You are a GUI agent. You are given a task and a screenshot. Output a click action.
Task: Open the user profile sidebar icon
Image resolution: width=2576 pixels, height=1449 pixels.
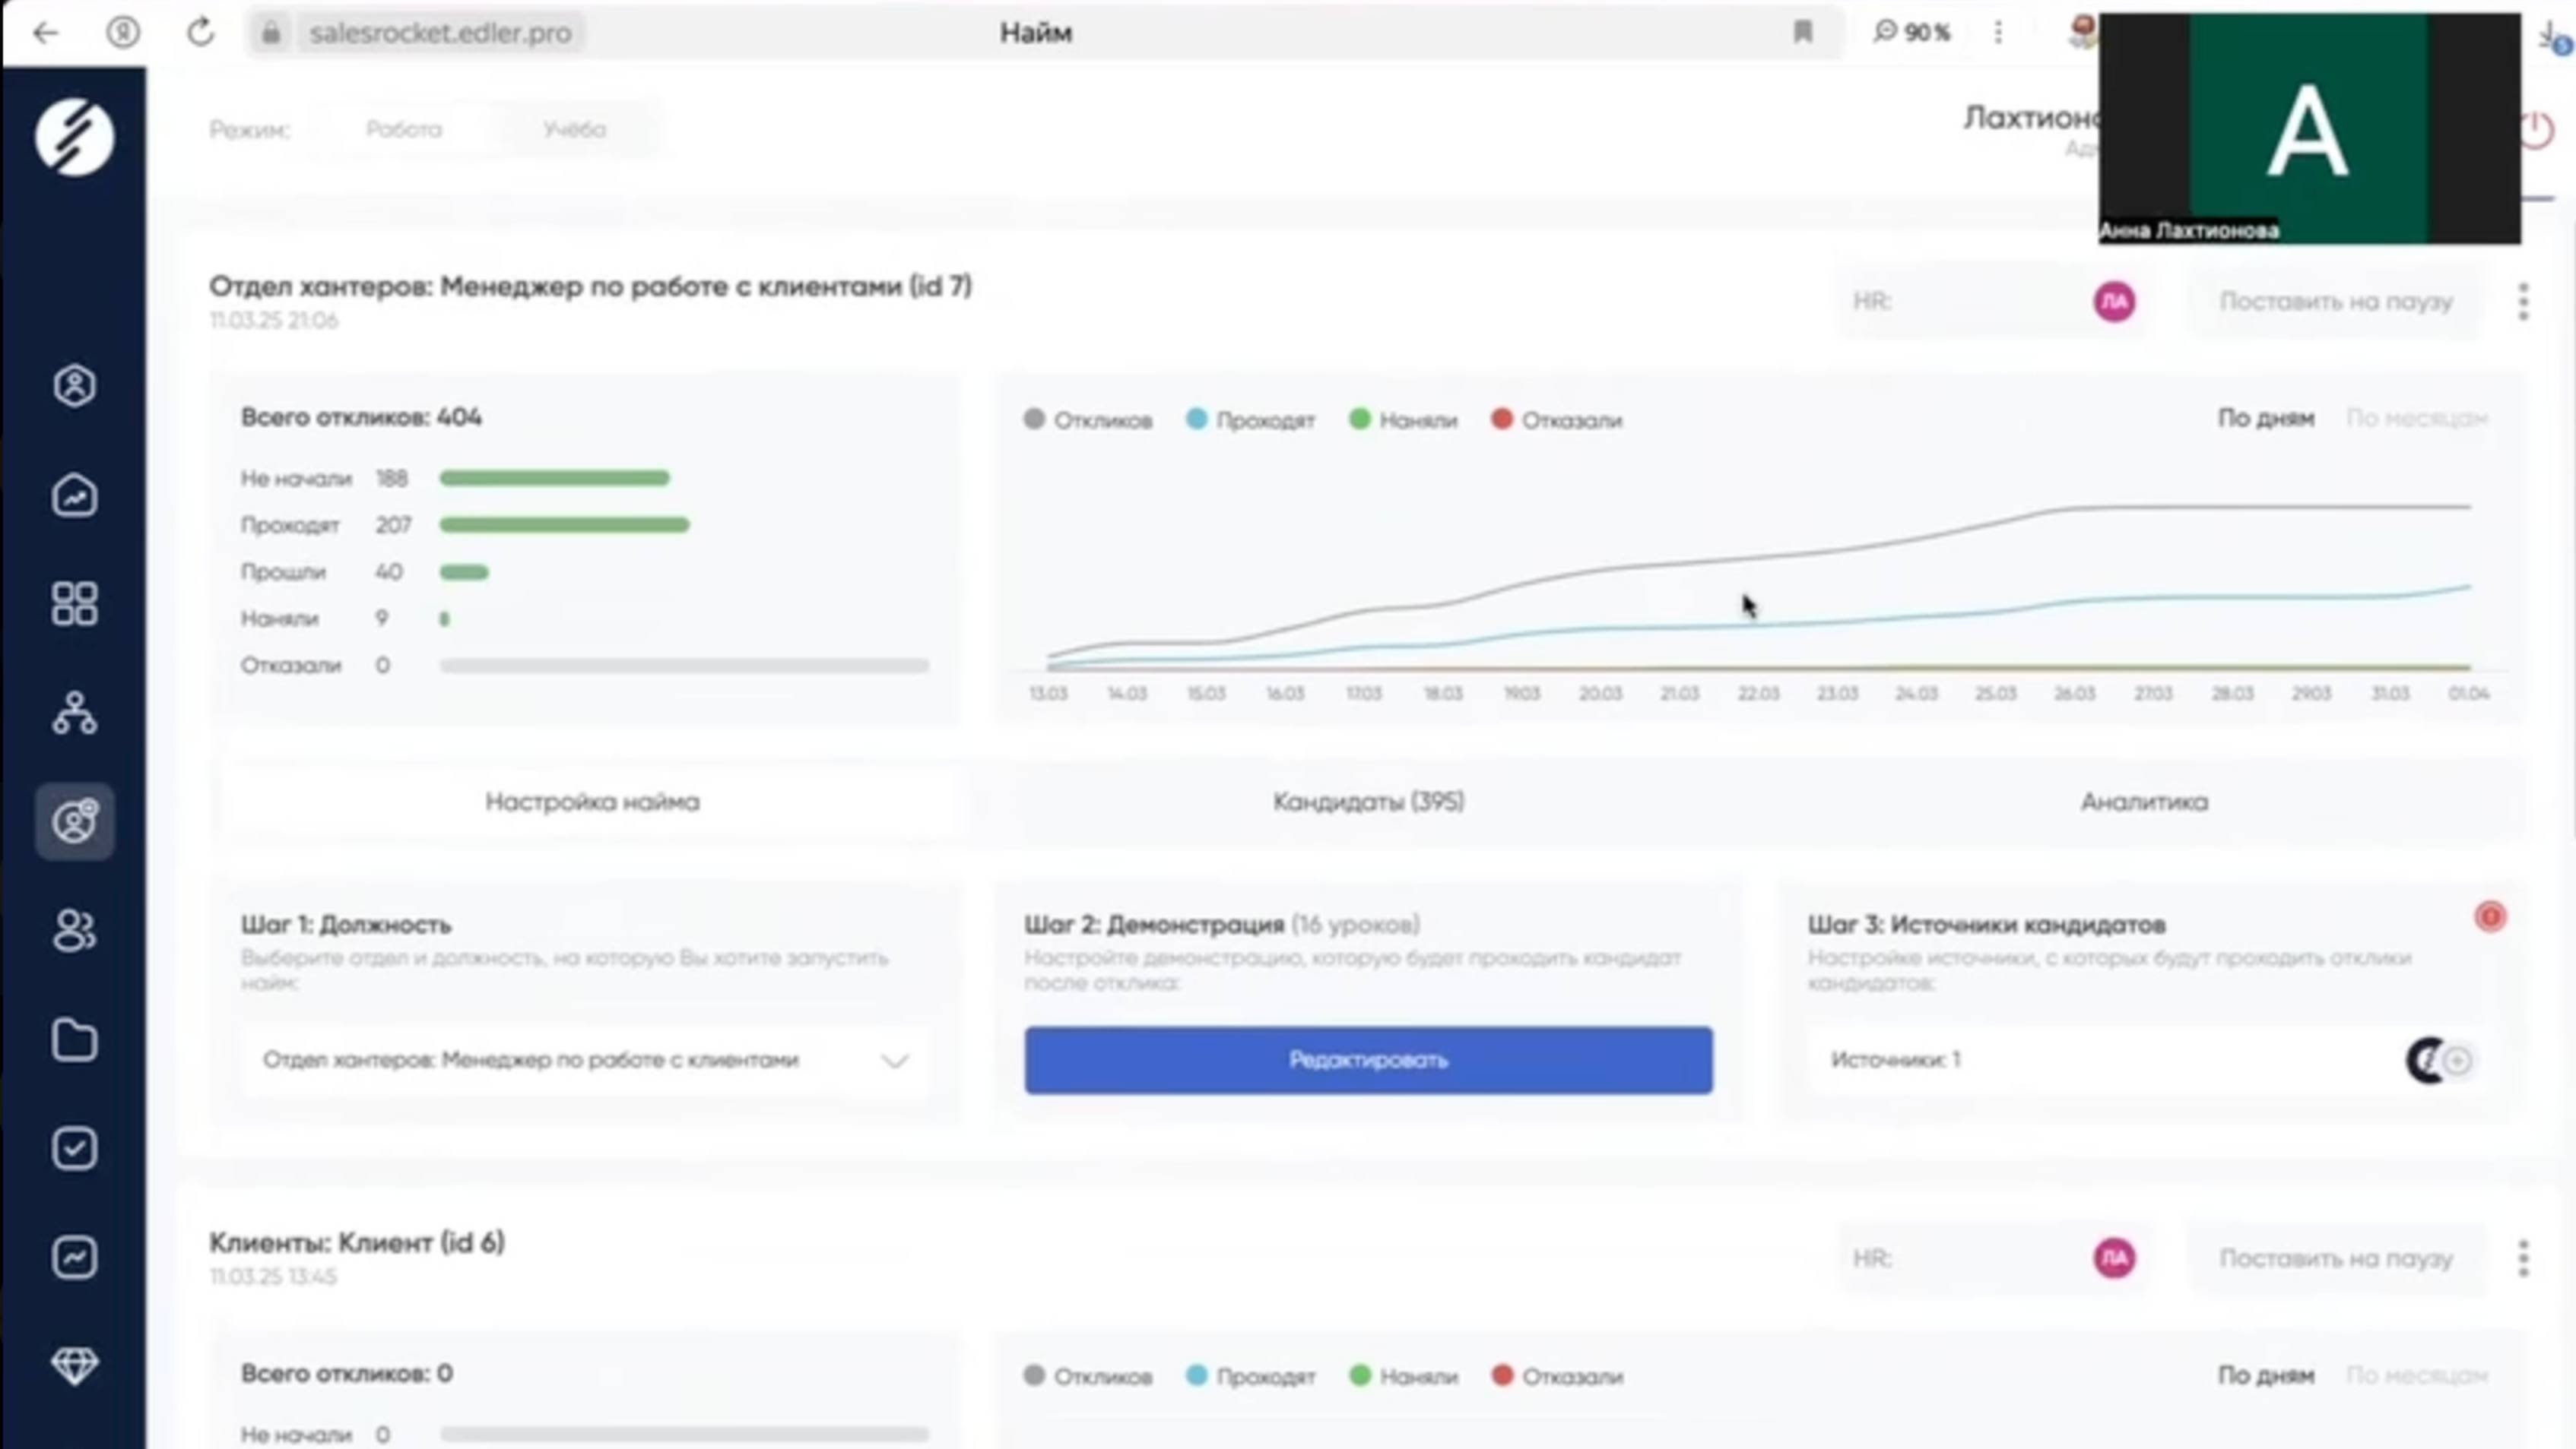[74, 386]
